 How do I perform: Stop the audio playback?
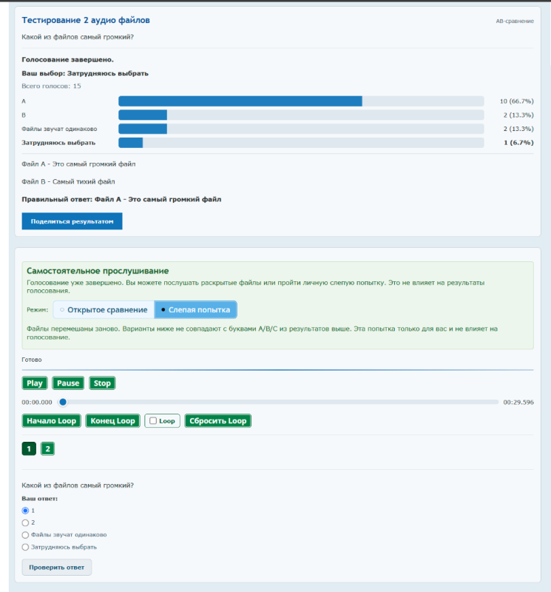(x=102, y=383)
